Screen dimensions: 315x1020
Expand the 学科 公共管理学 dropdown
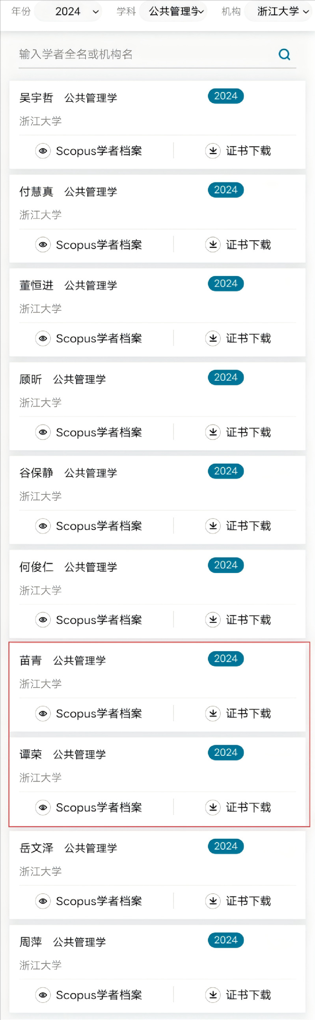[x=173, y=11]
